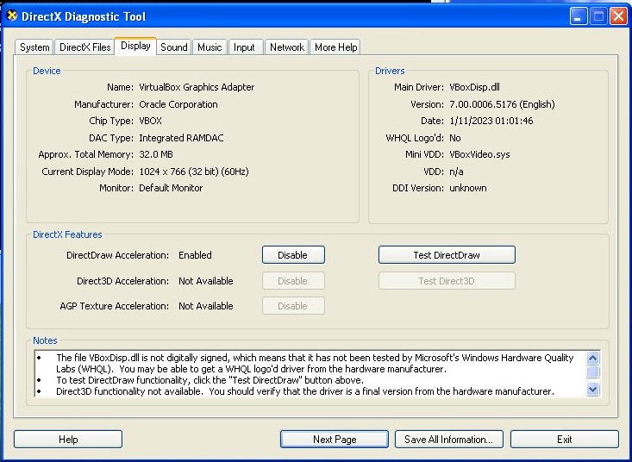Click WHQL Logo'd value 'No'

[455, 138]
